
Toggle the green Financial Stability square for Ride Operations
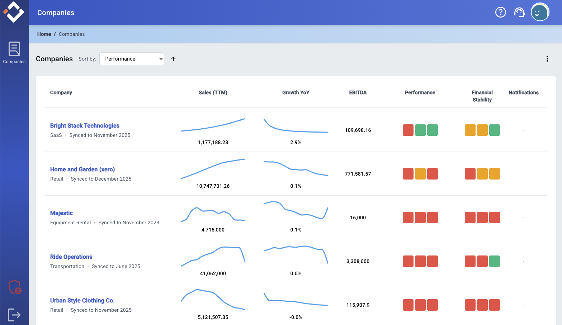click(495, 261)
